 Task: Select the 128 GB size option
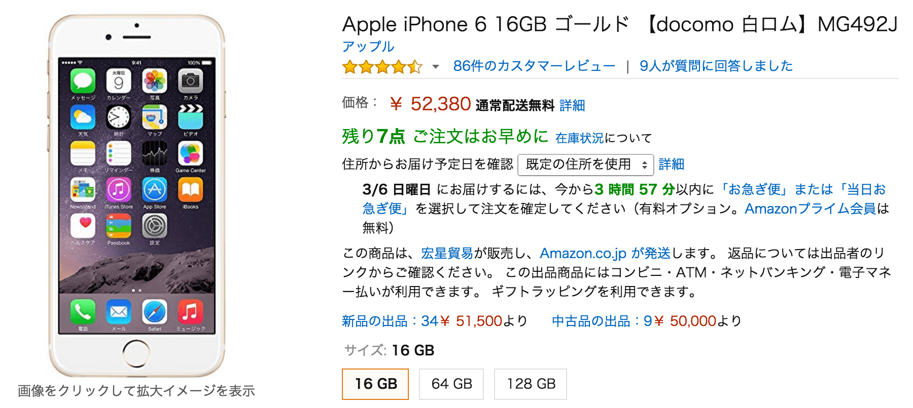(x=531, y=384)
